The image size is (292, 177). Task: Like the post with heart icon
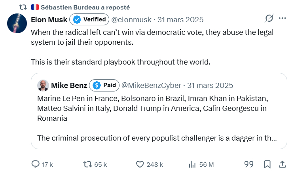click(140, 164)
